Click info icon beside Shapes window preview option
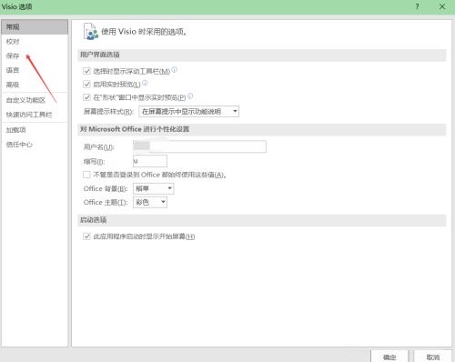The width and height of the screenshot is (455, 362). (x=190, y=96)
